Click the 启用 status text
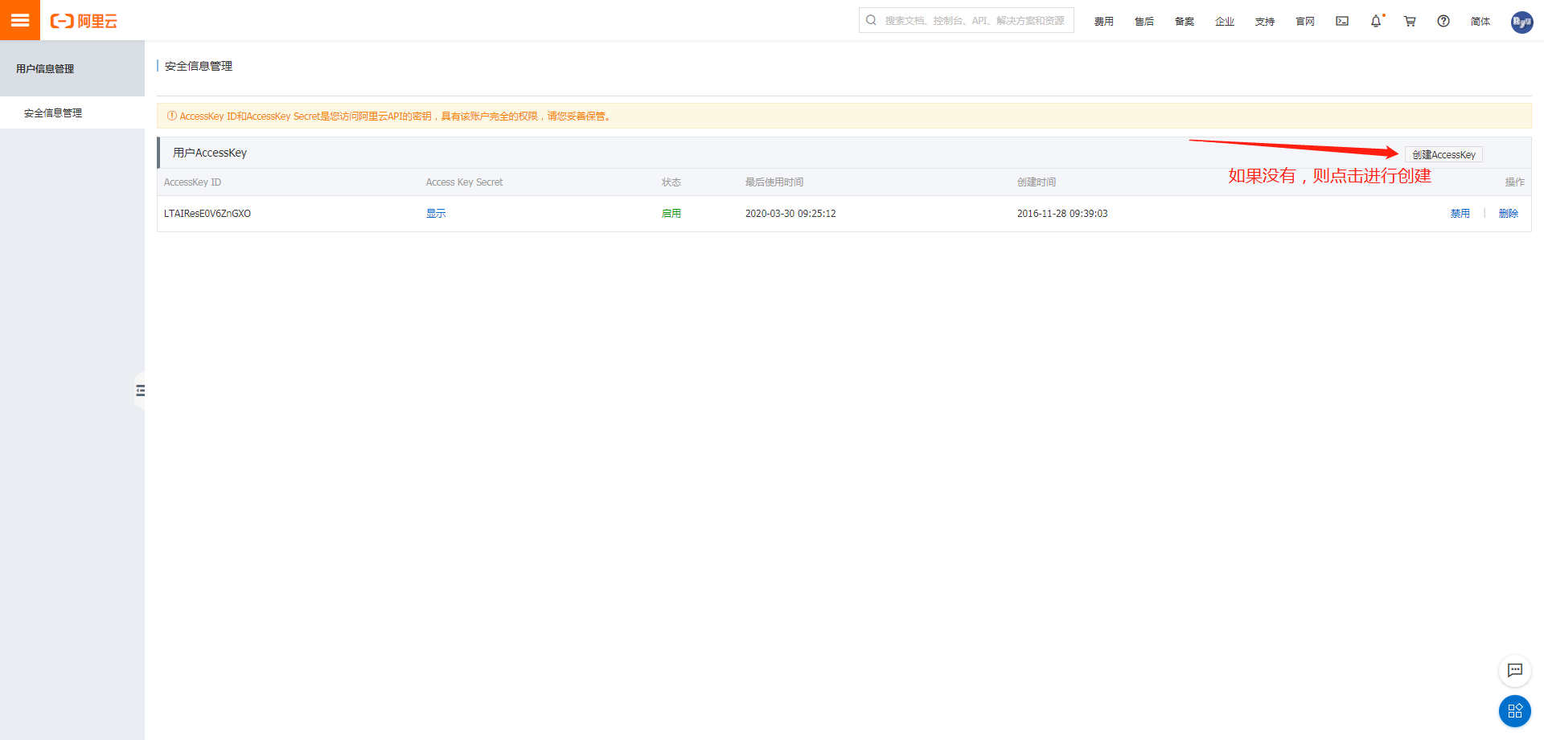Screen dimensions: 1544x740 [x=671, y=214]
